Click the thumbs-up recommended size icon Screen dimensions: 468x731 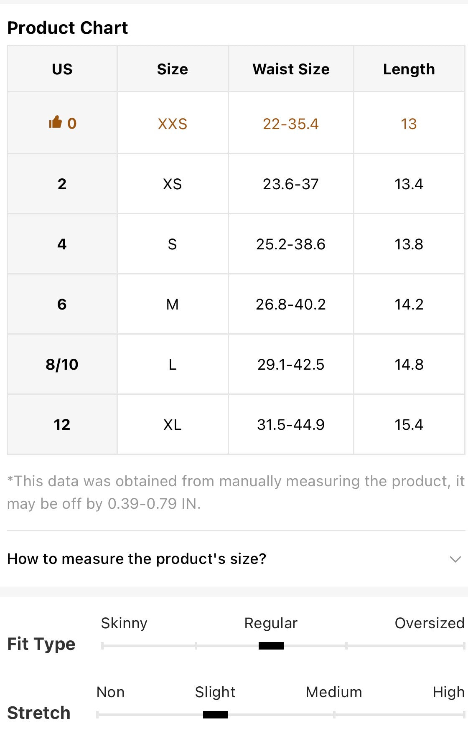tap(55, 122)
